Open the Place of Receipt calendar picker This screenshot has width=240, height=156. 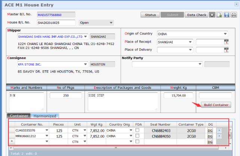tap(226, 42)
